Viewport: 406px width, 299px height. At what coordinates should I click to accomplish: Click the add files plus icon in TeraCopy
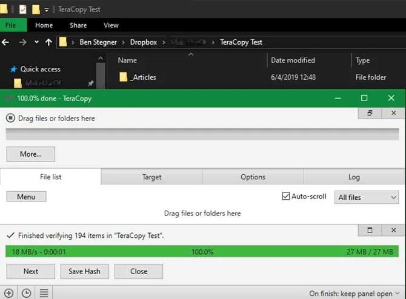8,293
